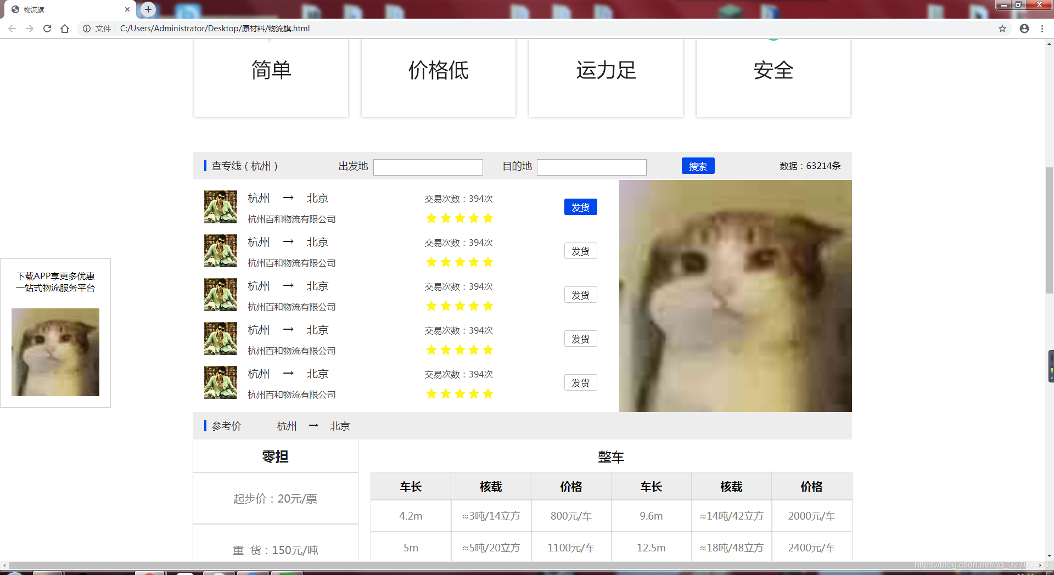Click the browser home icon
The image size is (1054, 575).
[65, 29]
